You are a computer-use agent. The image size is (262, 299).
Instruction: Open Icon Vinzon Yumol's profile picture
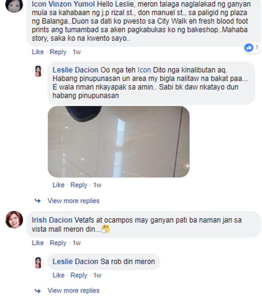(x=14, y=5)
